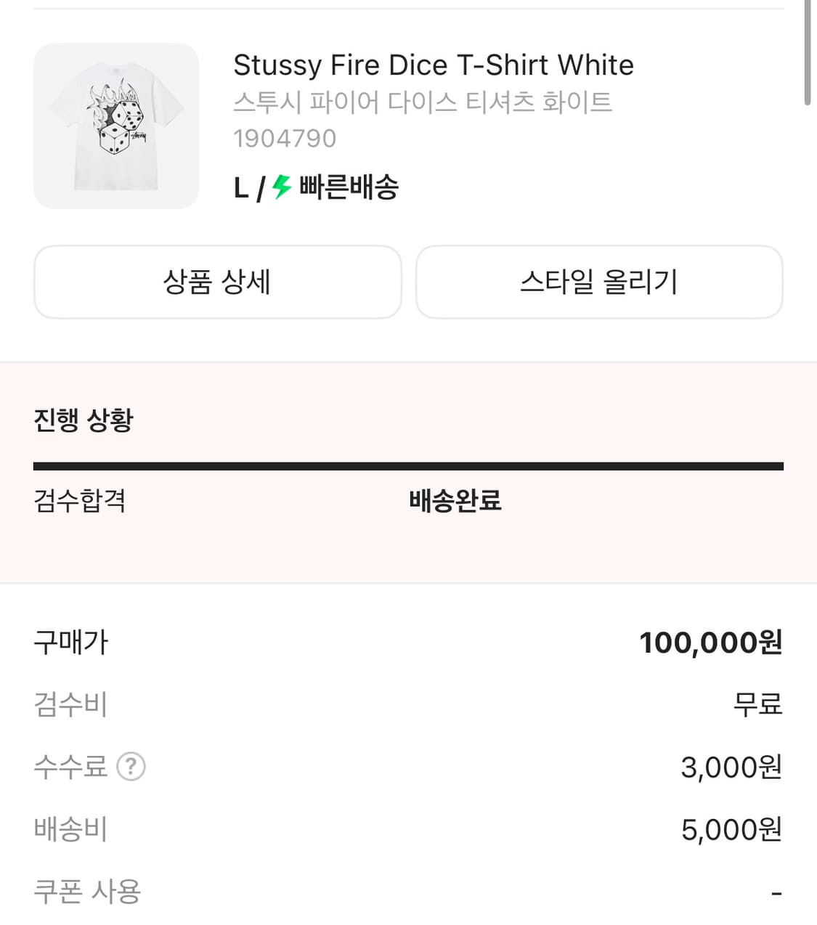This screenshot has width=817, height=925.
Task: Click the help icon beside 수수료
Action: pos(131,767)
